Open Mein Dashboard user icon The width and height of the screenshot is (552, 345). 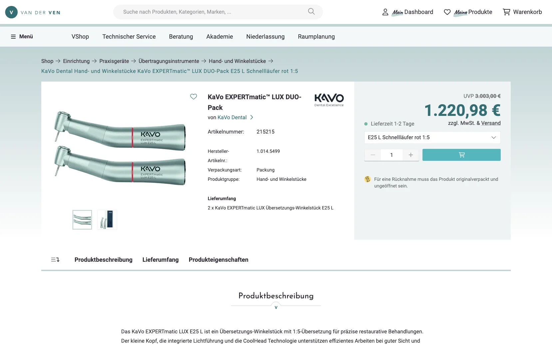pyautogui.click(x=385, y=12)
